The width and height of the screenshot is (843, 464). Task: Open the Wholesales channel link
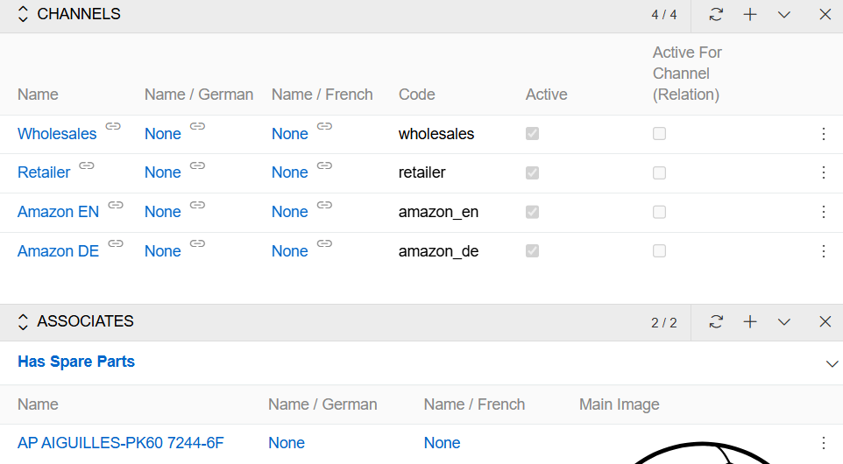pos(57,134)
